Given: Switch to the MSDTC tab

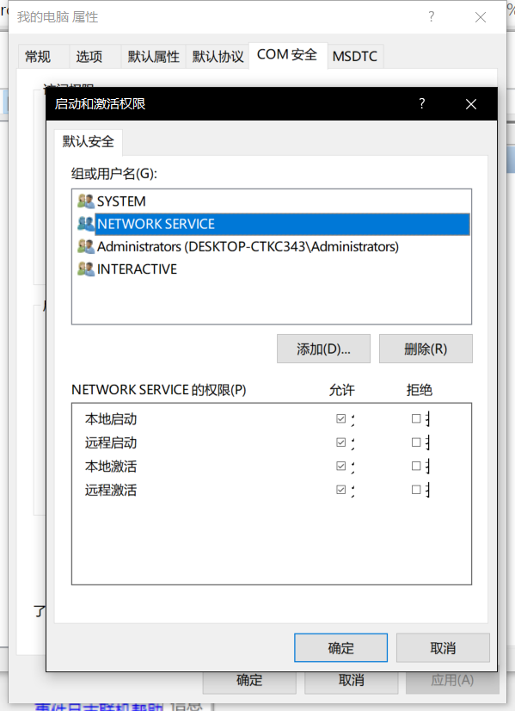Looking at the screenshot, I should click(355, 57).
